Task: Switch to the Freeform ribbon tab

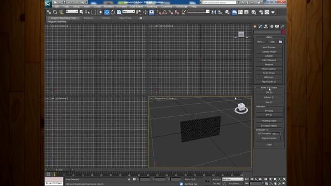Action: pyautogui.click(x=88, y=18)
